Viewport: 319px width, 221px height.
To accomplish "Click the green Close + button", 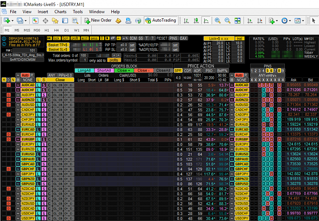I will [124, 70].
